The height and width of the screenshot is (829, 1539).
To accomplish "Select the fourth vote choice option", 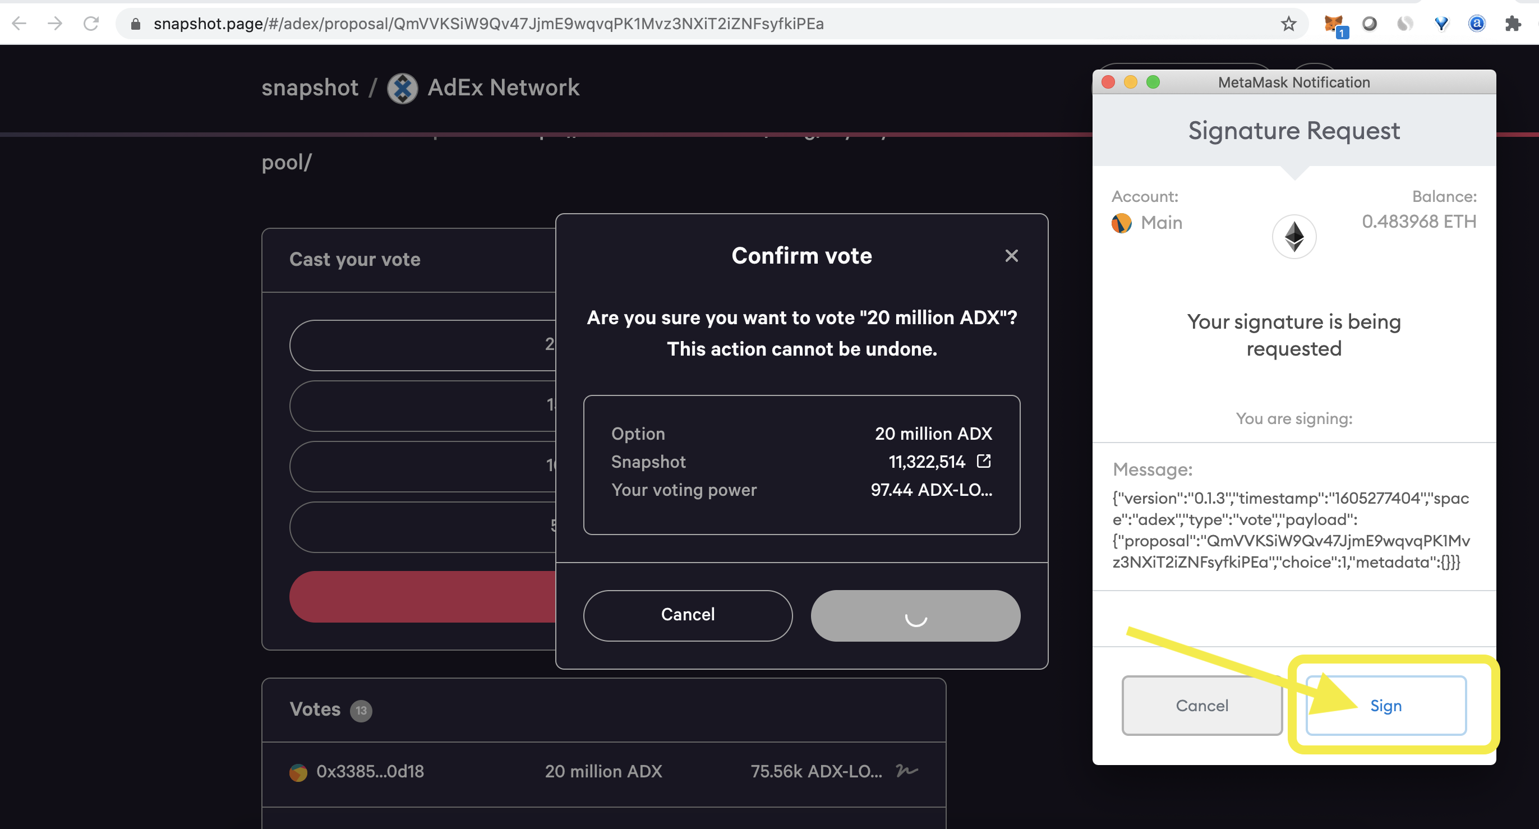I will pyautogui.click(x=422, y=527).
